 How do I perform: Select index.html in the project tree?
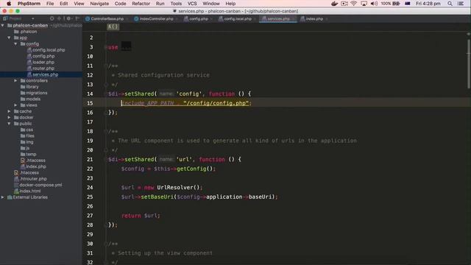click(x=29, y=191)
